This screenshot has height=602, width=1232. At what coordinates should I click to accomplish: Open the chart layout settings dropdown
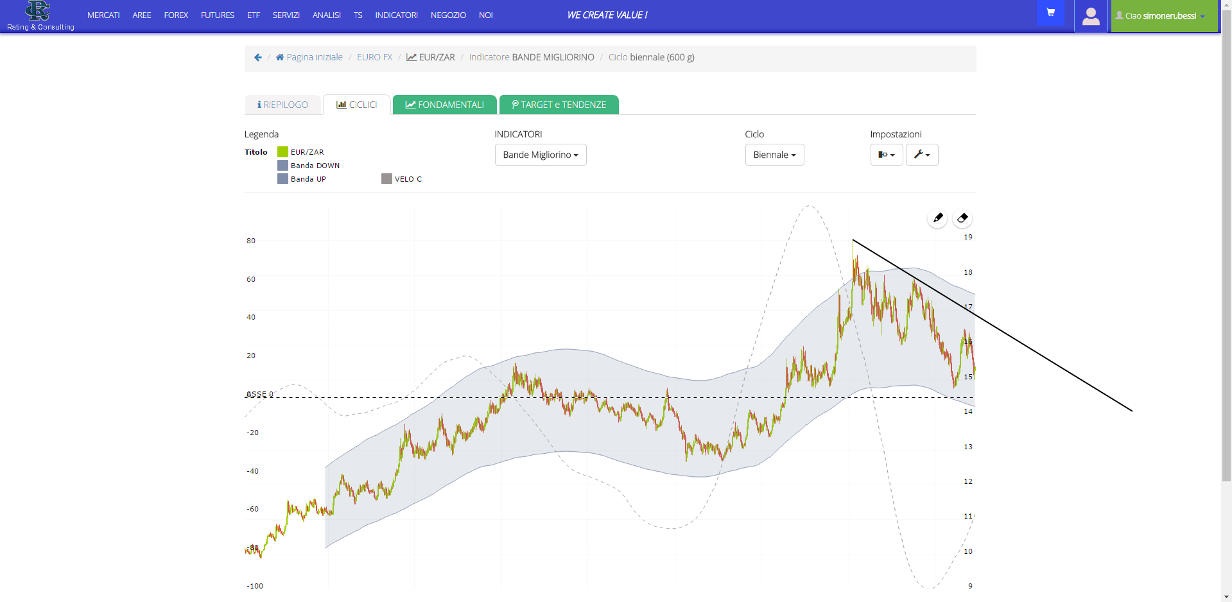point(887,155)
